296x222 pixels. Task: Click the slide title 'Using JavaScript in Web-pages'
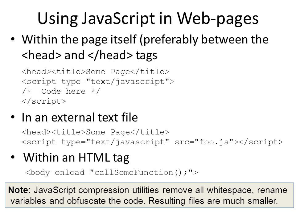click(x=148, y=19)
